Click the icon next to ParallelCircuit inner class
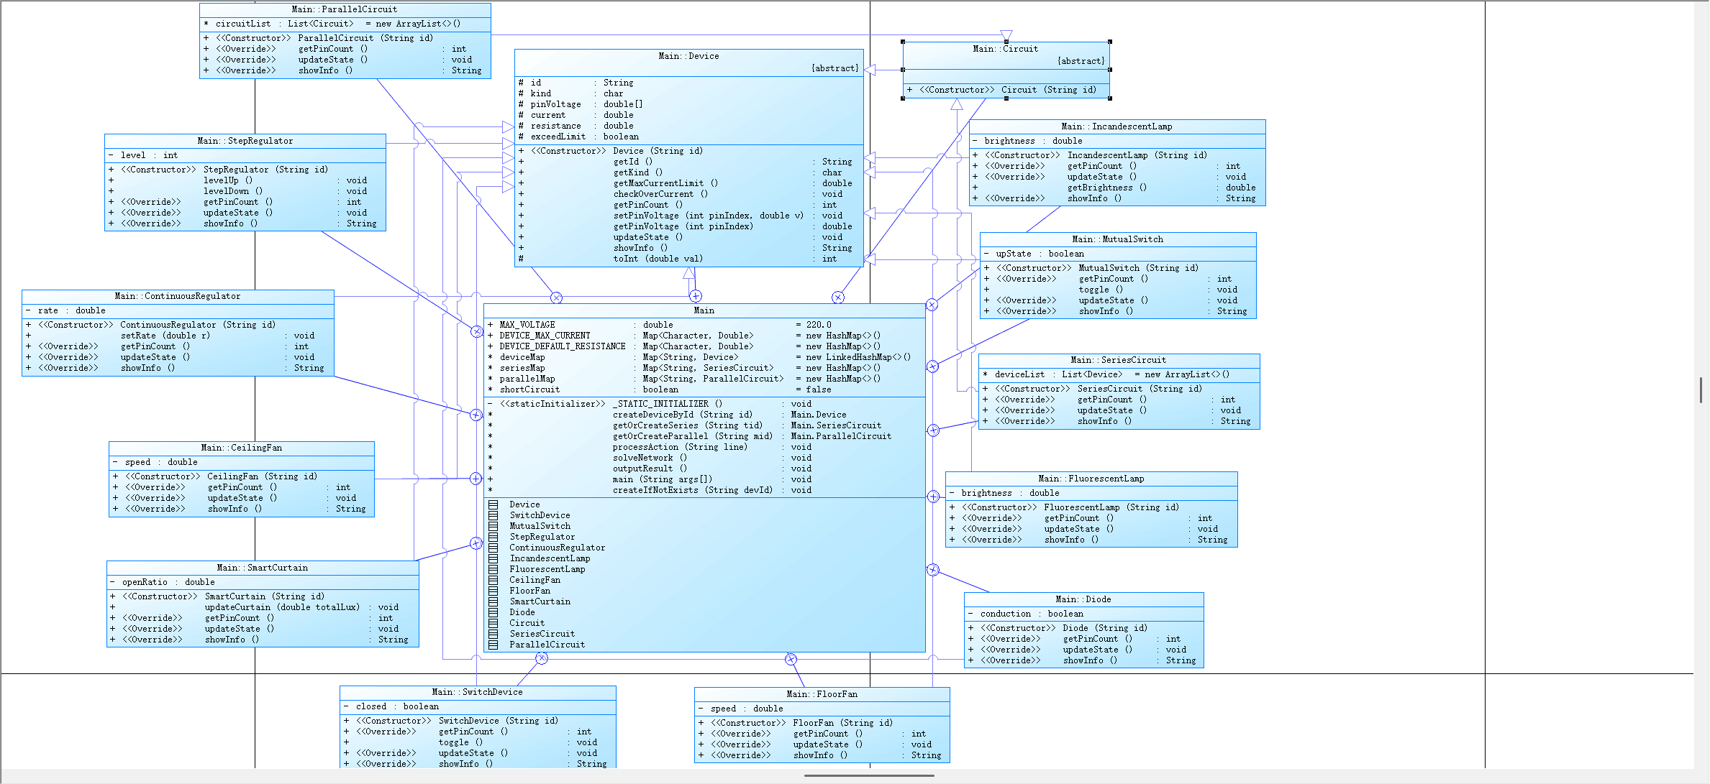 coord(494,645)
